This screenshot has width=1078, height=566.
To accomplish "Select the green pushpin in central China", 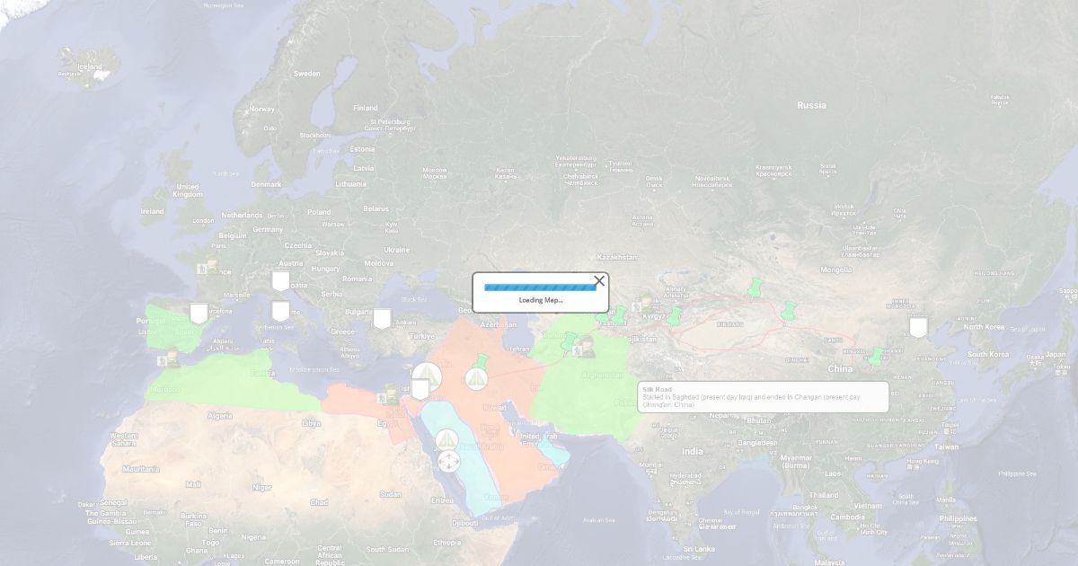I will coord(875,357).
